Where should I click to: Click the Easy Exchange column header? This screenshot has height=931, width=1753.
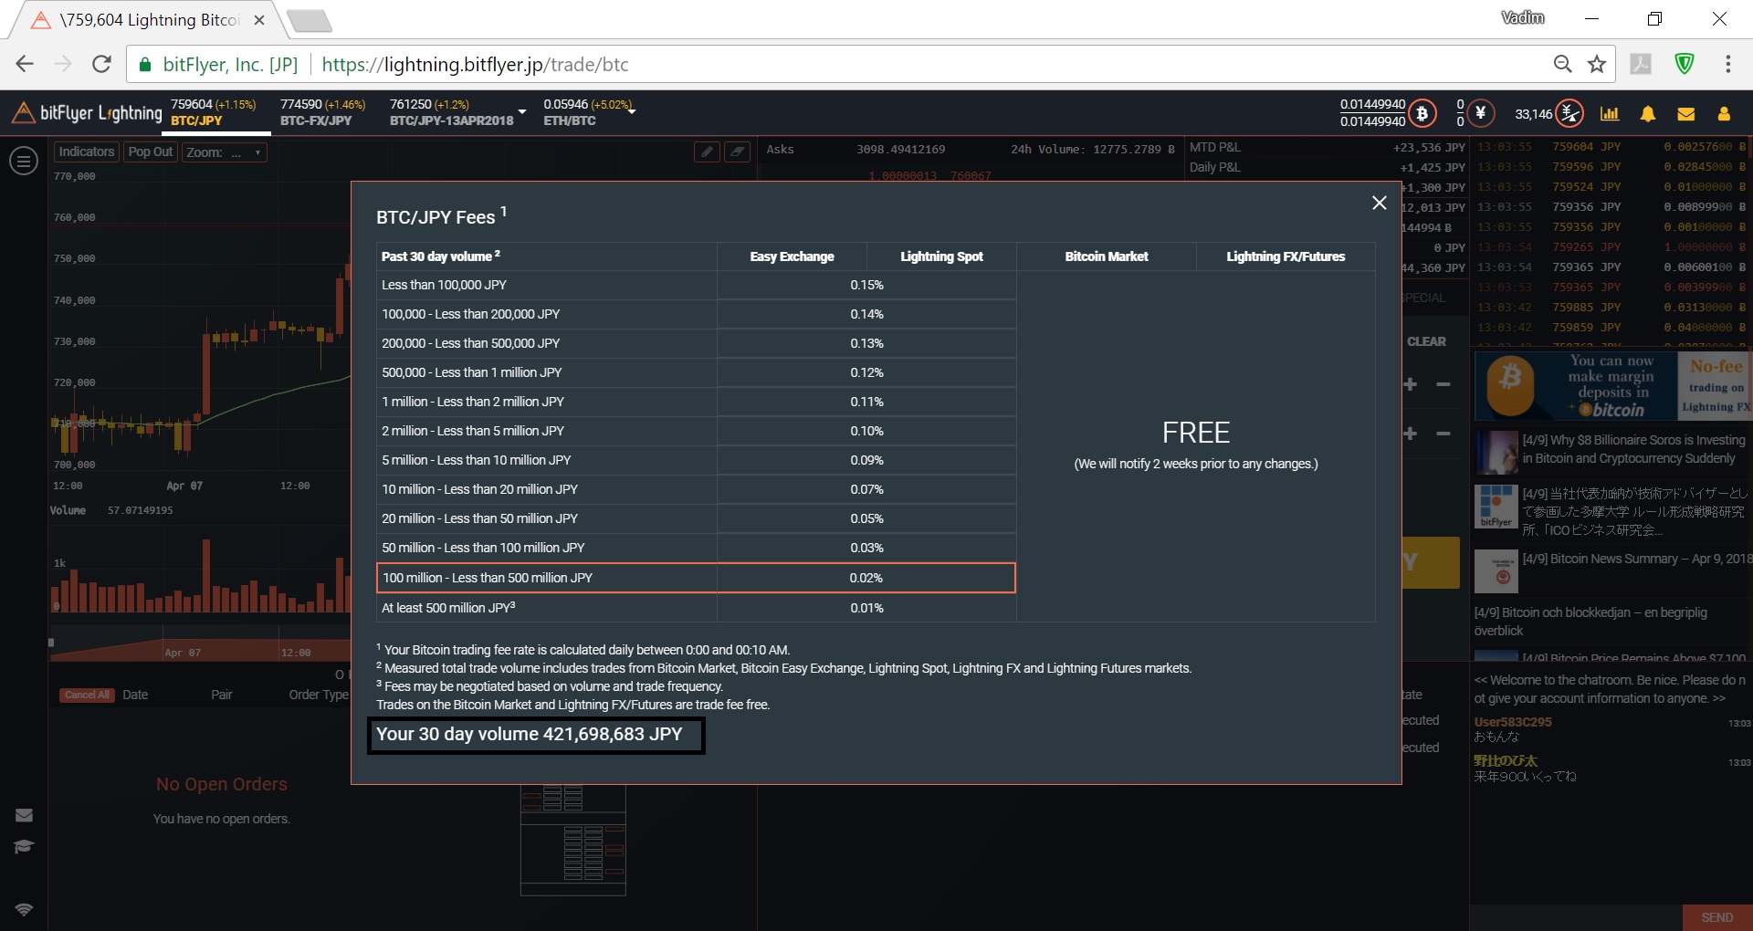coord(792,256)
